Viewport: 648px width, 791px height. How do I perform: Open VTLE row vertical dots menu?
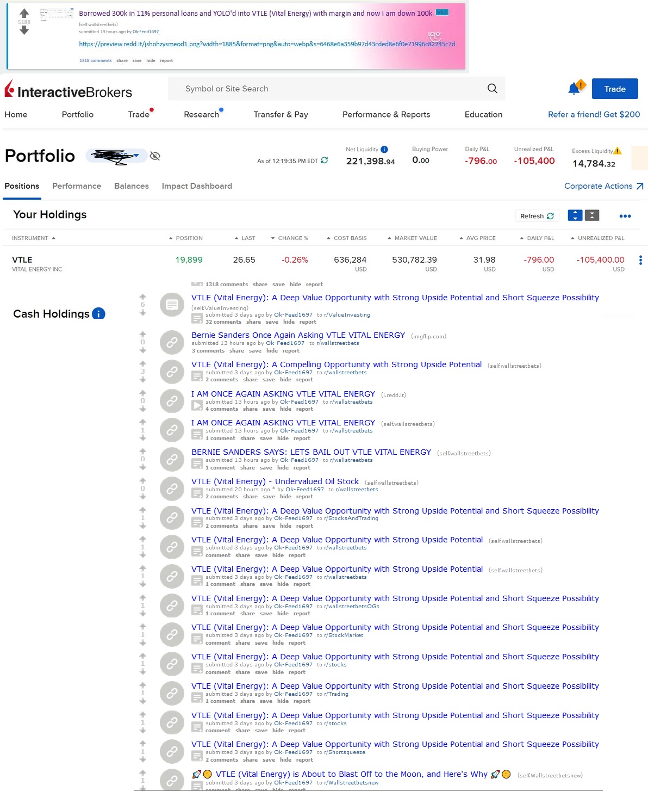click(640, 260)
